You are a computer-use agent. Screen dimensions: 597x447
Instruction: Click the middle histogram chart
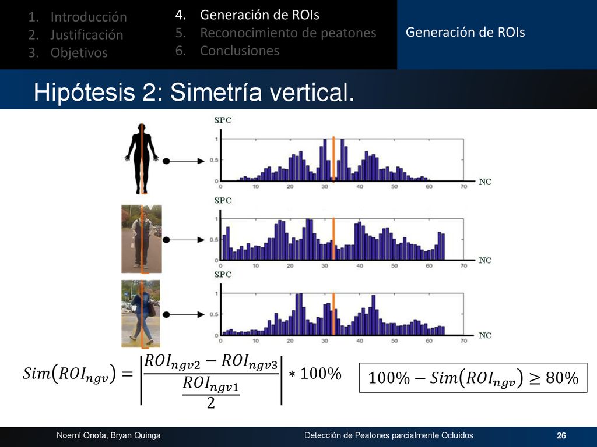(x=342, y=240)
